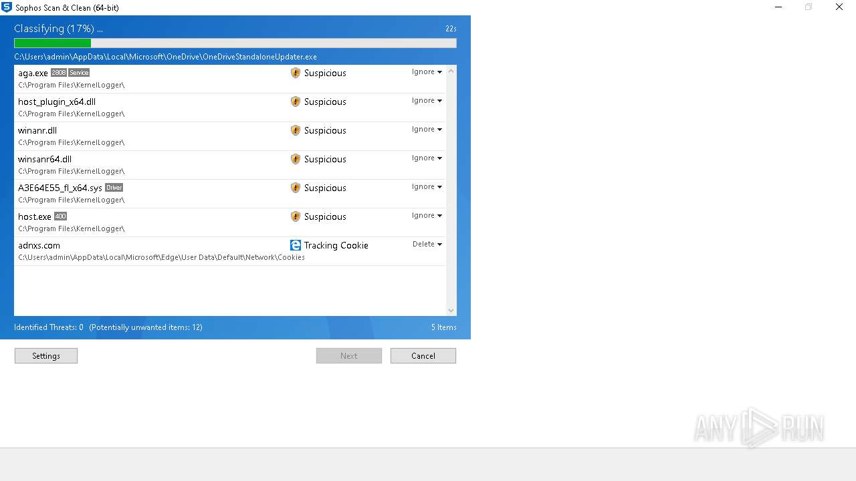856x481 pixels.
Task: Click the Sophos shield icon in title bar
Action: (7, 7)
